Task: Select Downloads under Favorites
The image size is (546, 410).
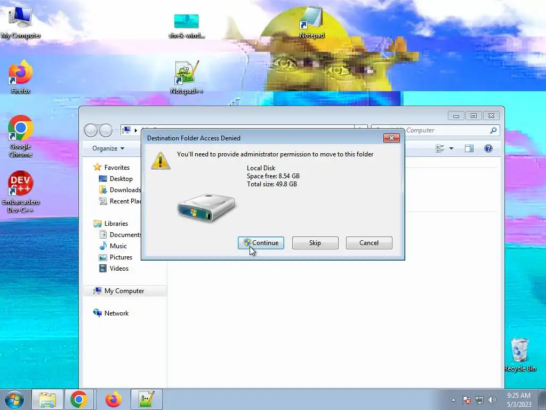Action: click(x=120, y=190)
